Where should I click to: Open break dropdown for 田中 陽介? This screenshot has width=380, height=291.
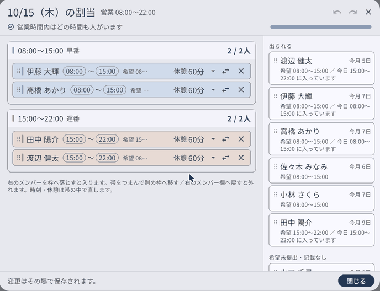pyautogui.click(x=213, y=139)
